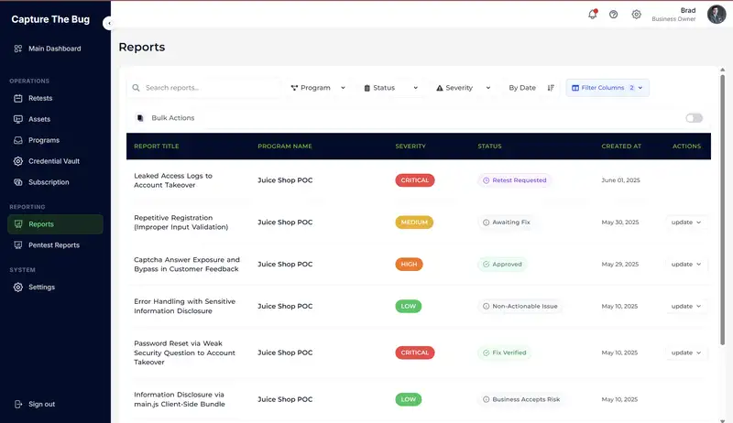Open the Severity filter dropdown
This screenshot has height=423, width=733.
464,88
